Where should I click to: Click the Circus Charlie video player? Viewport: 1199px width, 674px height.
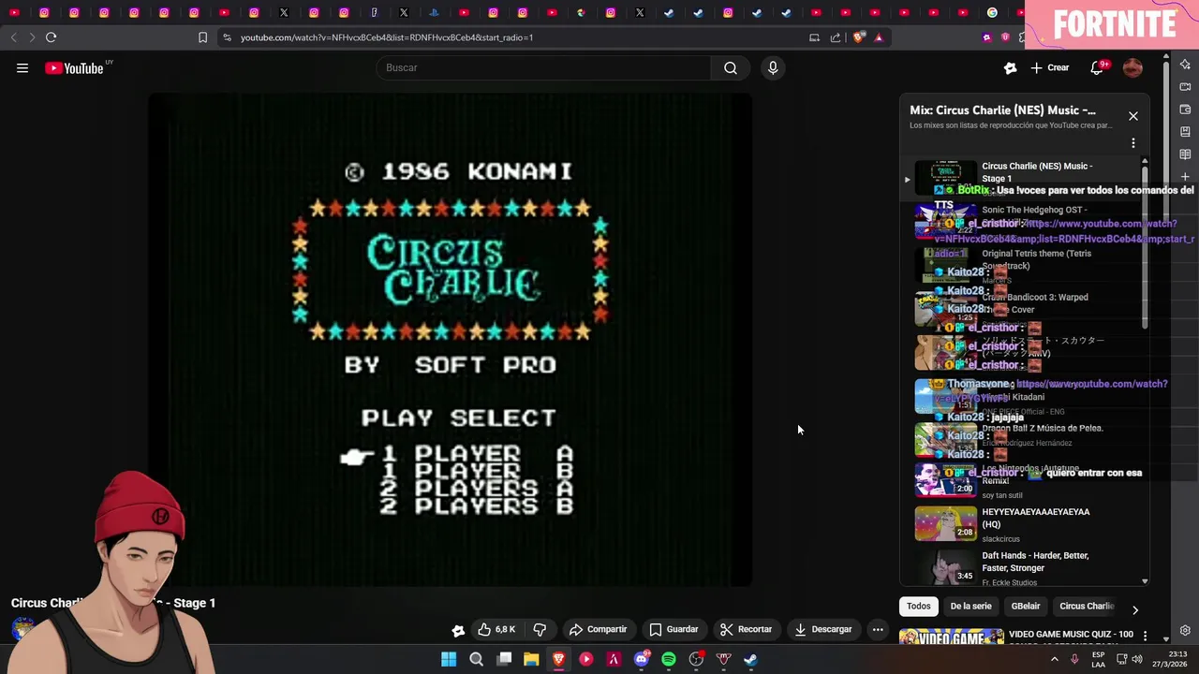(x=451, y=340)
